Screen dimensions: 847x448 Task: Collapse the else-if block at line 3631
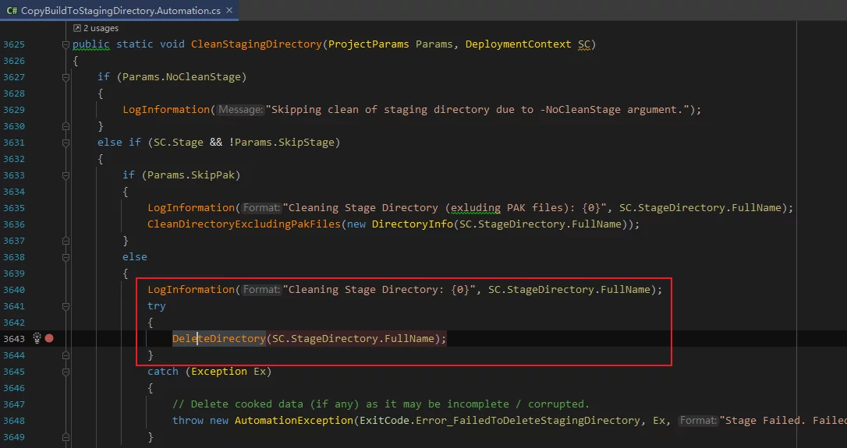65,143
